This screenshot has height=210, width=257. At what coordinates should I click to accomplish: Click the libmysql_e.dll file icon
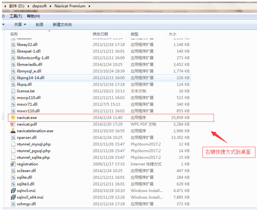pyautogui.click(x=13, y=71)
